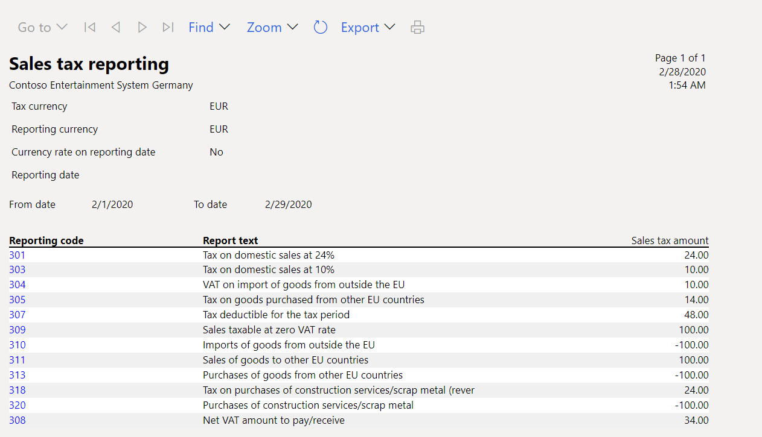Open reporting code 313 link

pos(18,376)
